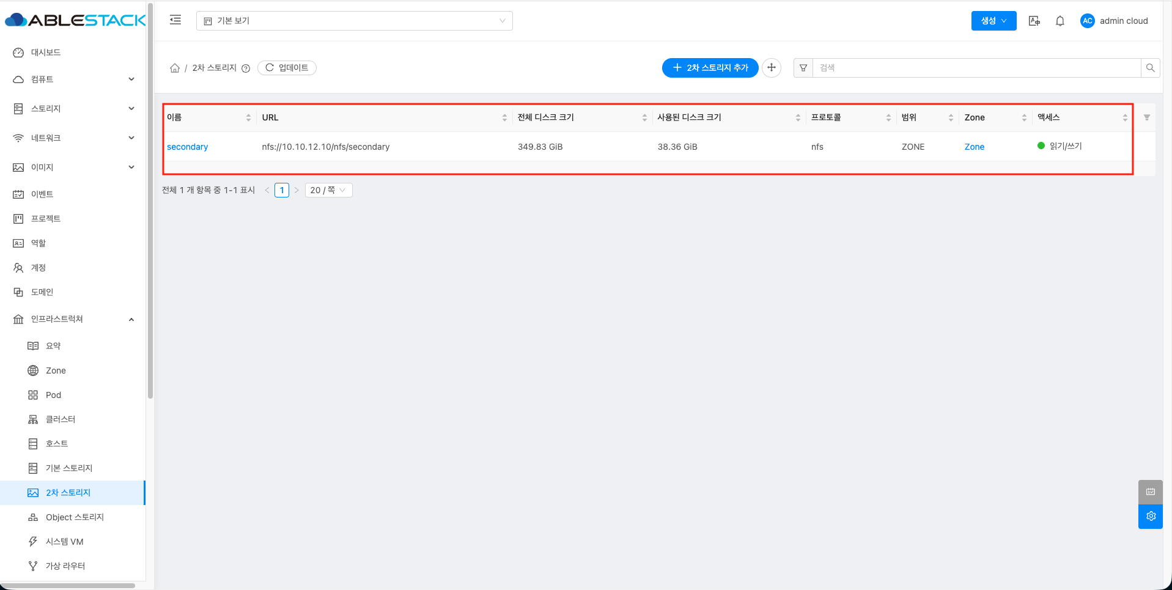The width and height of the screenshot is (1172, 590).
Task: Open the language translation icon in header
Action: [x=1034, y=21]
